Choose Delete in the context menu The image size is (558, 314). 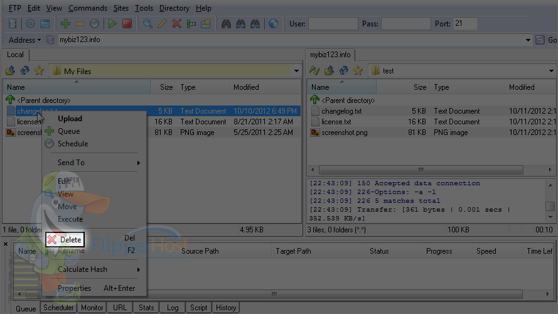[65, 240]
